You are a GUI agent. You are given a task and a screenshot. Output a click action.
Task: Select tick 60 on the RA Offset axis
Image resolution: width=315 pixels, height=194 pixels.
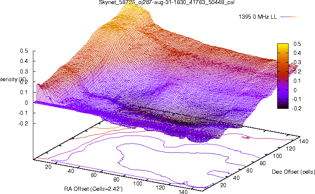[x=93, y=175]
